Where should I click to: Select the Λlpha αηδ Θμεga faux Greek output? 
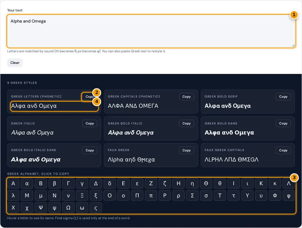click(x=131, y=160)
